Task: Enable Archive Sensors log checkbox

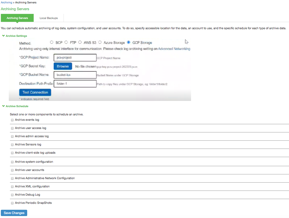Action: click(12, 145)
